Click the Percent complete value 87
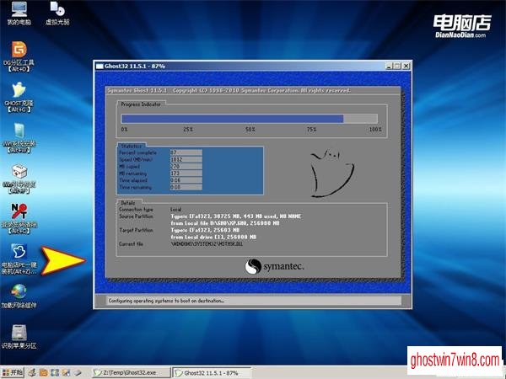Viewport: 506px width, 379px height. coord(186,152)
